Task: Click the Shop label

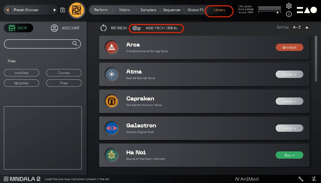Action: click(x=22, y=28)
